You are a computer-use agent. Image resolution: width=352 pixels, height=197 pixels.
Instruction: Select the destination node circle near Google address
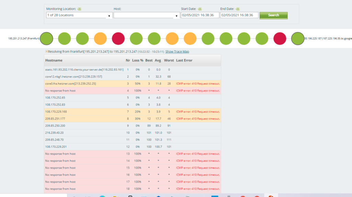298,38
